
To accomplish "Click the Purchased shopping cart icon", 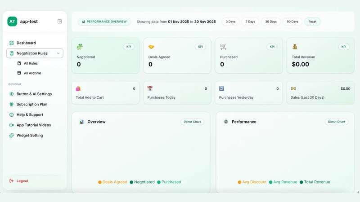I will point(223,47).
